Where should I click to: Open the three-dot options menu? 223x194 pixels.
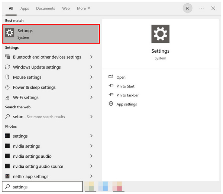point(201,8)
